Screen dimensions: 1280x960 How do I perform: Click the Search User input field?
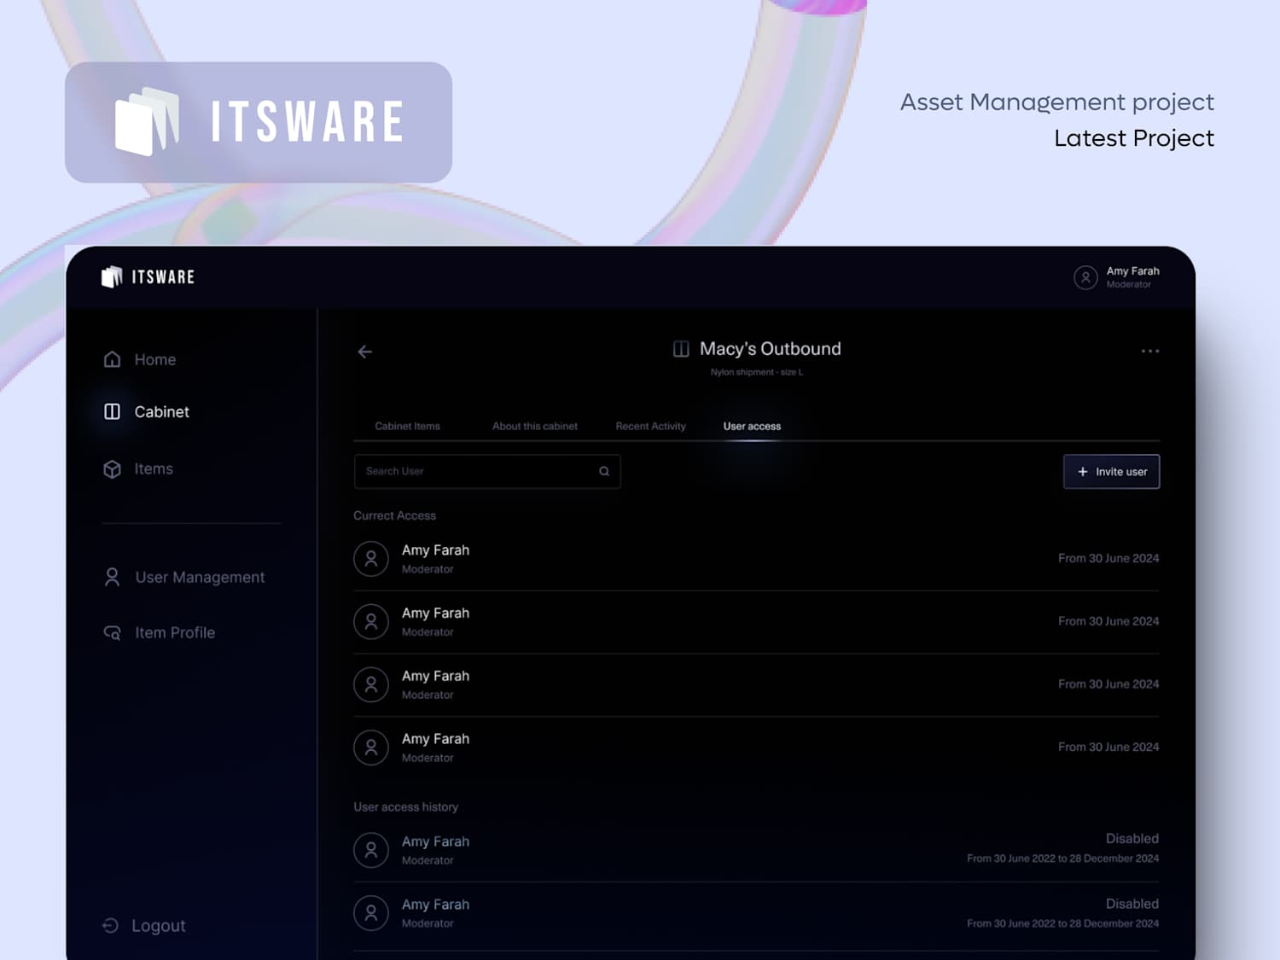coord(487,471)
